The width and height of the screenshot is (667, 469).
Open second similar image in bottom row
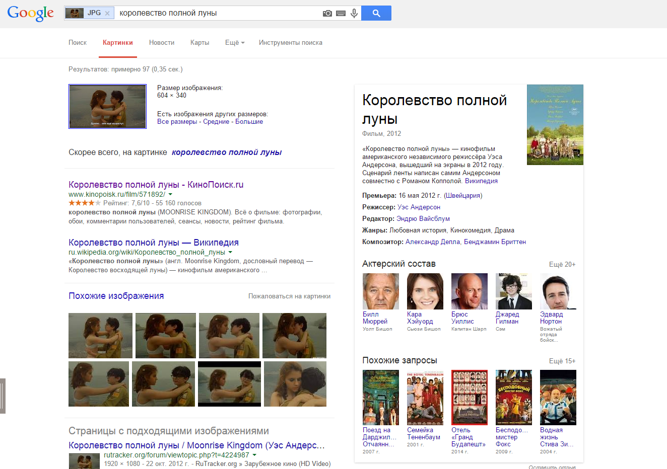tap(163, 384)
